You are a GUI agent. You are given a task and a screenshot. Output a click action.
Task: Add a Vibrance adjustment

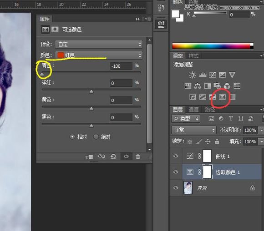(232, 75)
